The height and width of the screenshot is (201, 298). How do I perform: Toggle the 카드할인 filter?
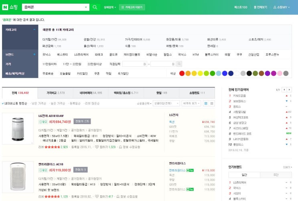[x=82, y=73]
